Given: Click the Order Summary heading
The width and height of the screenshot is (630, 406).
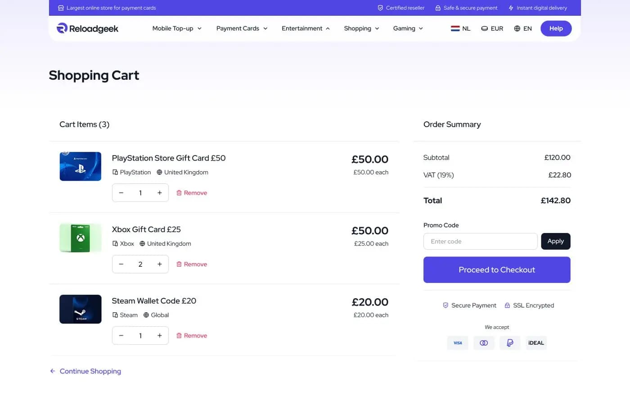Looking at the screenshot, I should coord(452,124).
